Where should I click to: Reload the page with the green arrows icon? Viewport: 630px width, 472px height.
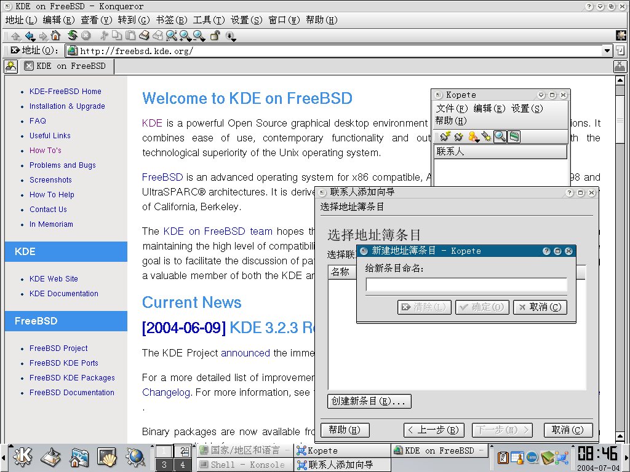[73, 35]
